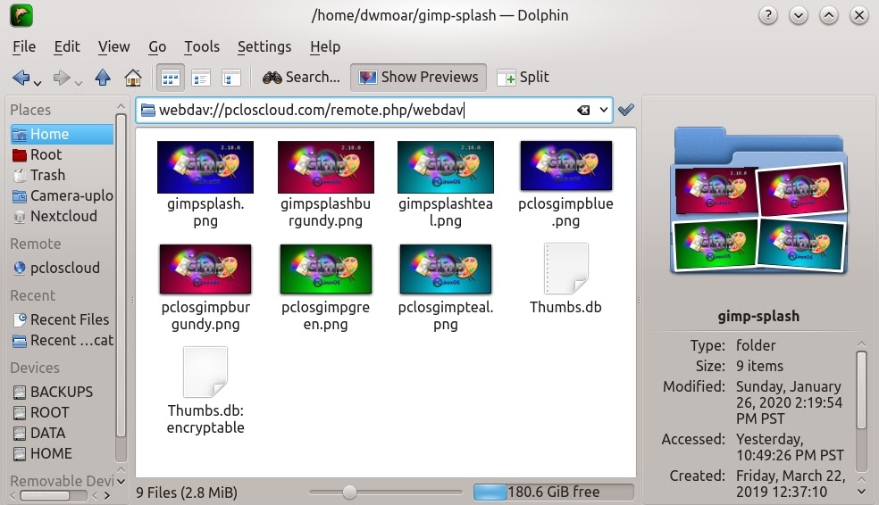
Task: Click the Places panel horizontal scrollbar
Action: tap(45, 495)
